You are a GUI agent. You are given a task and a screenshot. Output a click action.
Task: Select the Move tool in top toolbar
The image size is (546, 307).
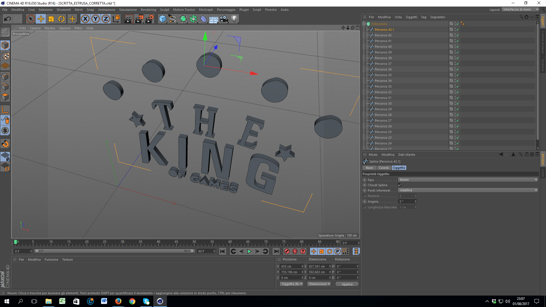point(41,19)
